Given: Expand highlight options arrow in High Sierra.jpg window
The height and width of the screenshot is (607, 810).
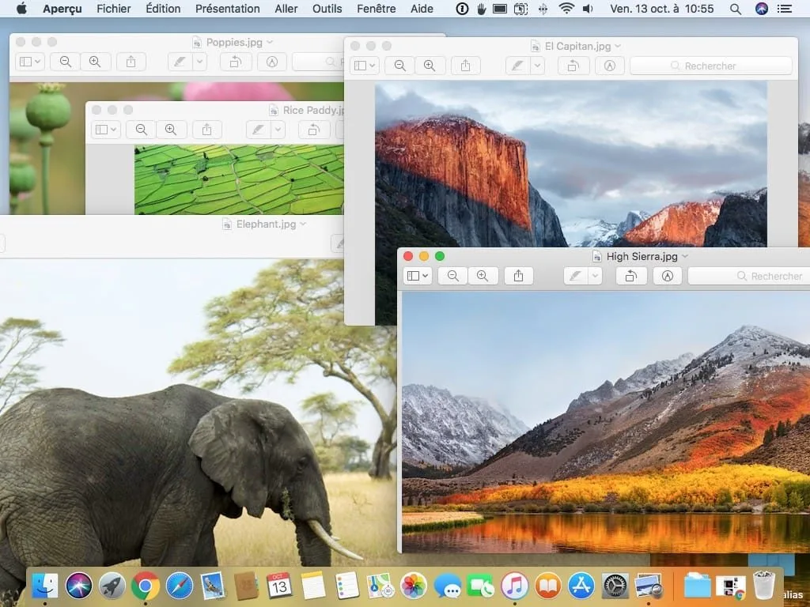Looking at the screenshot, I should click(595, 276).
